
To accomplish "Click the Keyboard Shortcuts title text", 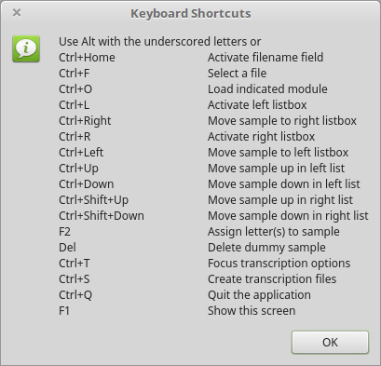I will (x=191, y=14).
